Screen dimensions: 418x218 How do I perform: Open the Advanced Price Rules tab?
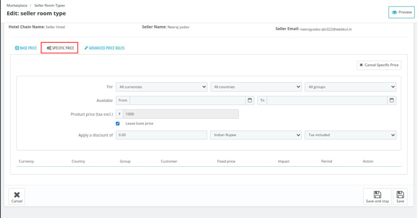pyautogui.click(x=104, y=48)
